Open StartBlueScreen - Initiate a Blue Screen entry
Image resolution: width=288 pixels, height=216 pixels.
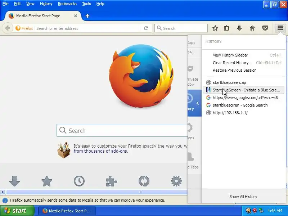[244, 90]
